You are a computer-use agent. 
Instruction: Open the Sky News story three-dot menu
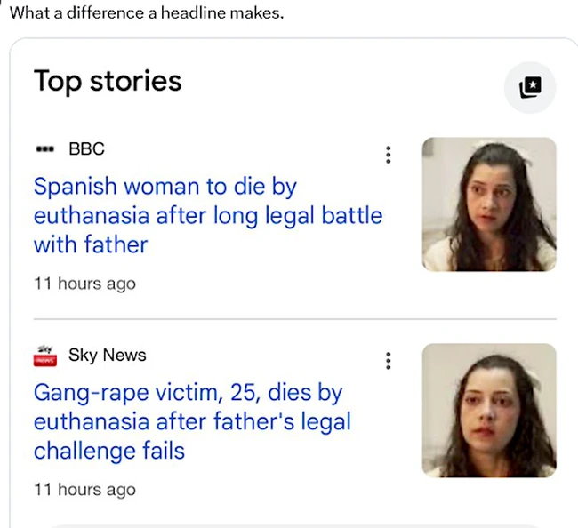tap(388, 361)
